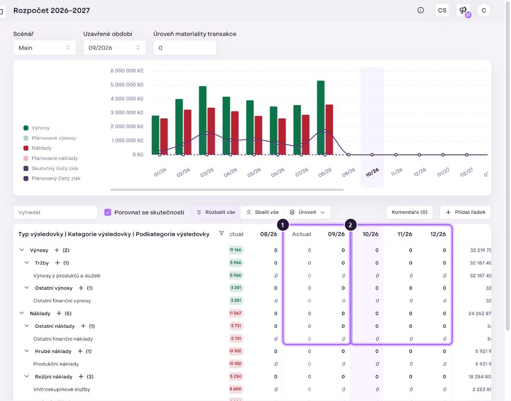This screenshot has height=401, width=511.
Task: Toggle Náklady series in chart legend
Action: tap(37, 148)
